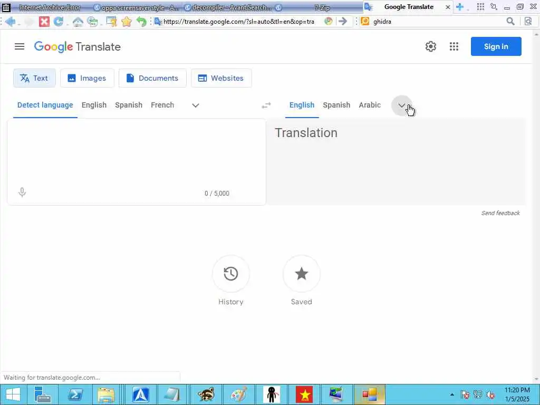The image size is (540, 405).
Task: Click the Google Translate logo
Action: click(x=77, y=46)
